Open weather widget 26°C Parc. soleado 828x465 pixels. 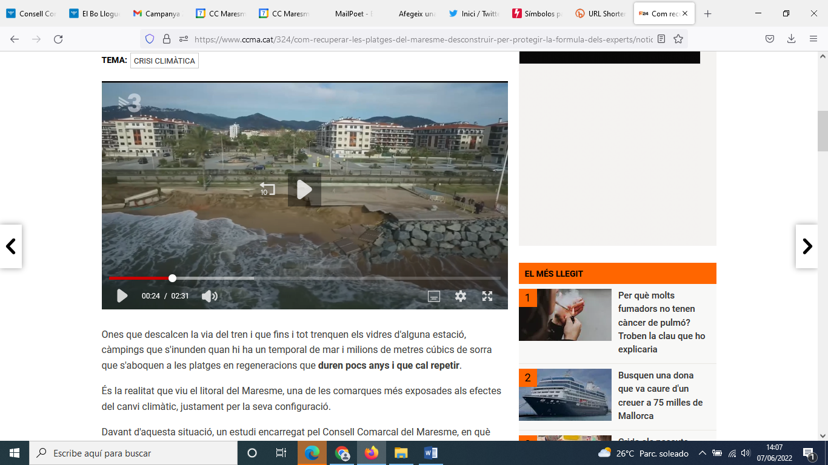tap(643, 453)
